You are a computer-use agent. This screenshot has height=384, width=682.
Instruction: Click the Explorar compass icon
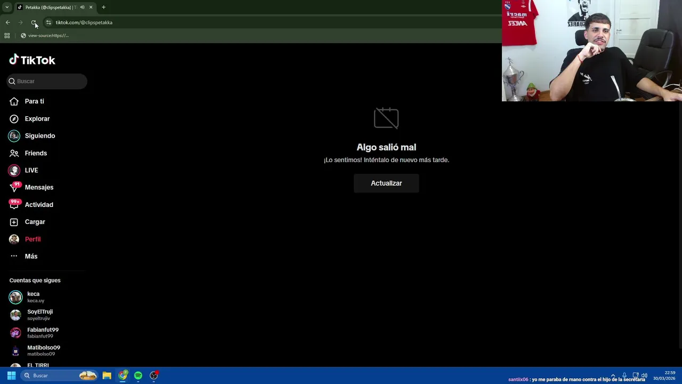tap(14, 118)
